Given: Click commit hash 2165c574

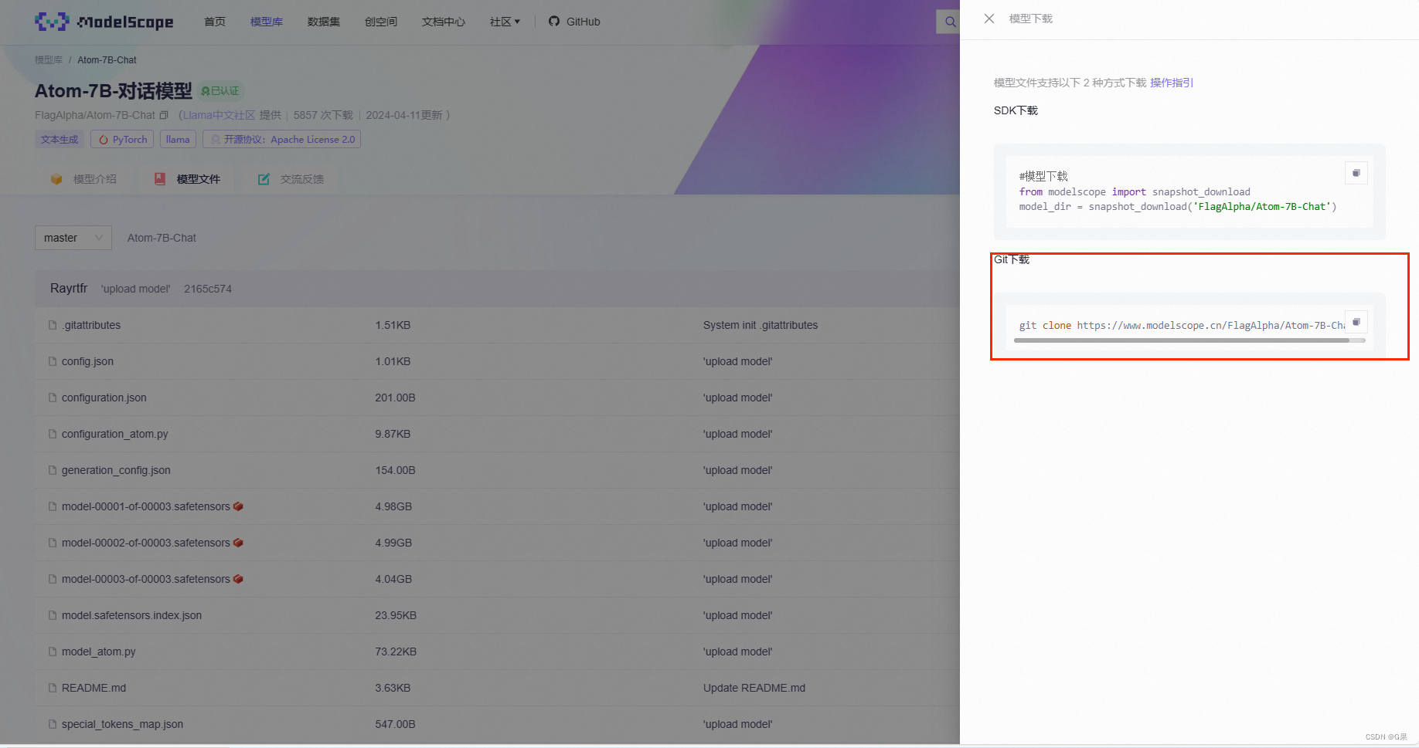Looking at the screenshot, I should pos(208,289).
